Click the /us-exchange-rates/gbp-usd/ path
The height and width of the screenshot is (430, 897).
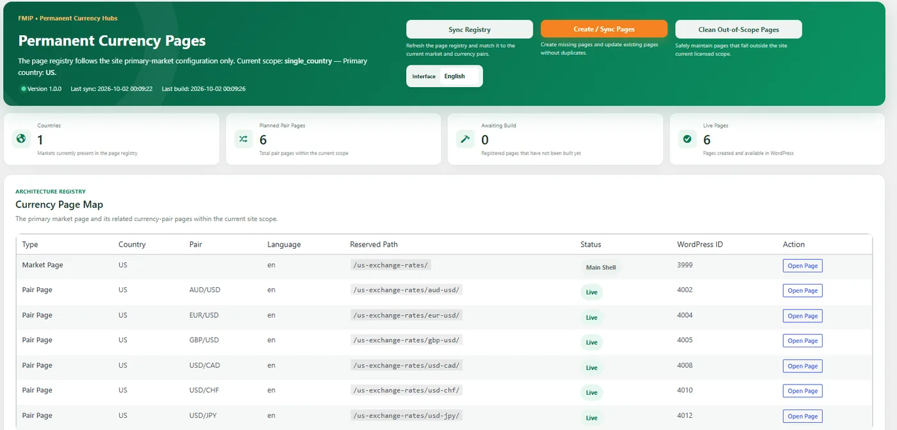tap(406, 340)
